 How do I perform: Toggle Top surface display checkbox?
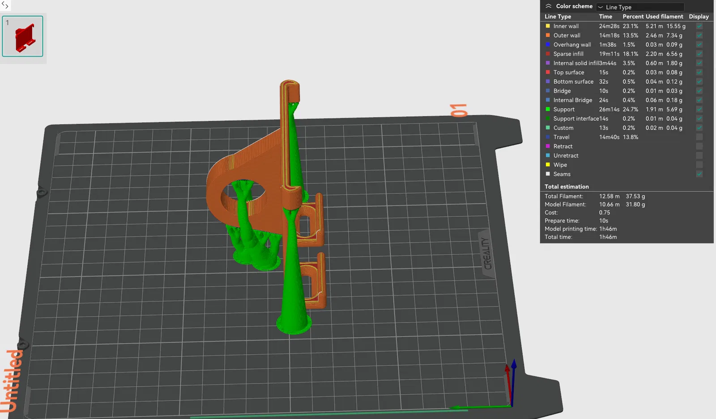click(699, 73)
